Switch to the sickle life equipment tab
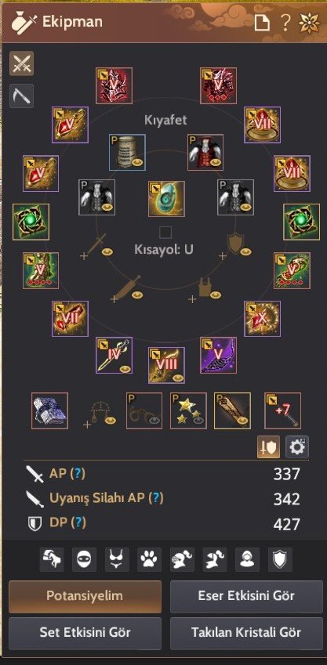Screen dimensions: 327x665 (22, 96)
